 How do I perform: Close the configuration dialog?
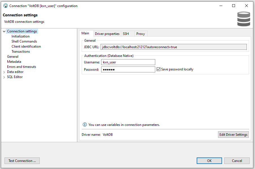(247, 6)
